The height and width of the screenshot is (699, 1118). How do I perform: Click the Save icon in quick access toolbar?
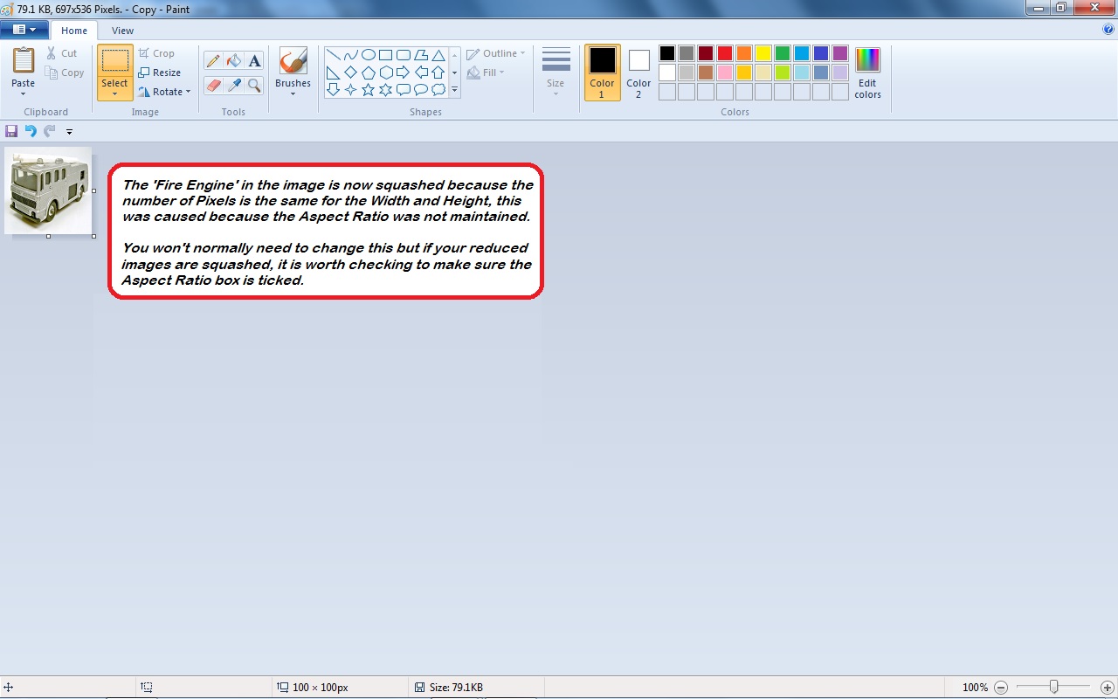11,131
